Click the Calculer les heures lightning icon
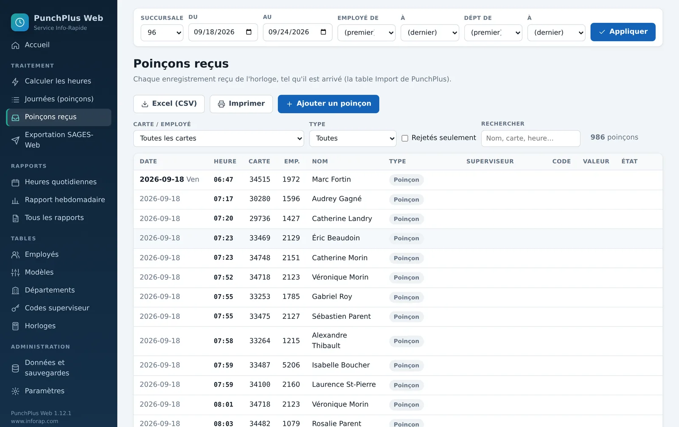Image resolution: width=679 pixels, height=427 pixels. 15,82
